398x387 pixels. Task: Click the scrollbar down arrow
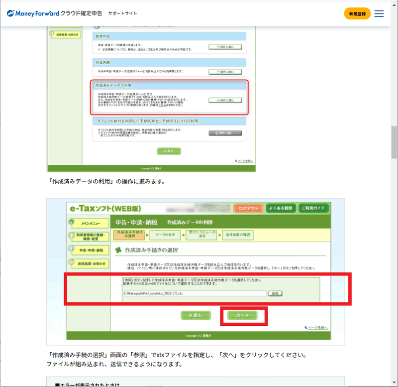point(394,383)
